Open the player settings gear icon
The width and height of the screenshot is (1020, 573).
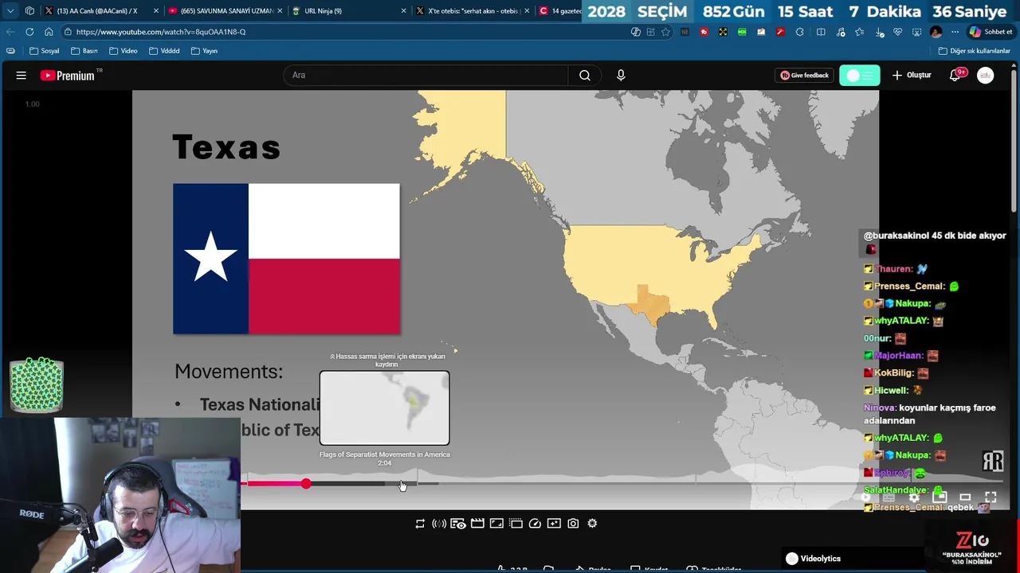pos(915,497)
